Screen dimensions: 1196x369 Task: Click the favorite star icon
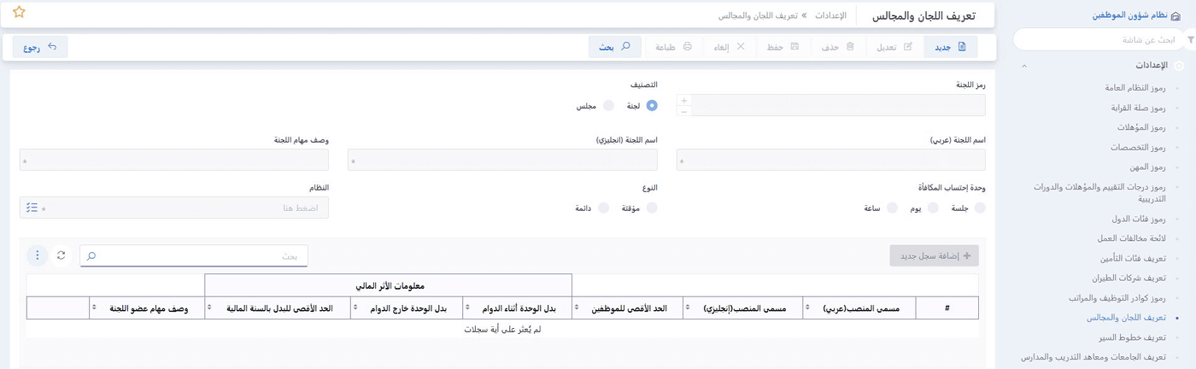coord(19,12)
